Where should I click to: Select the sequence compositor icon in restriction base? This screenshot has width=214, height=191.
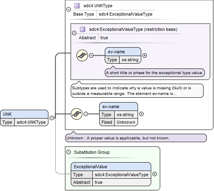[82, 56]
